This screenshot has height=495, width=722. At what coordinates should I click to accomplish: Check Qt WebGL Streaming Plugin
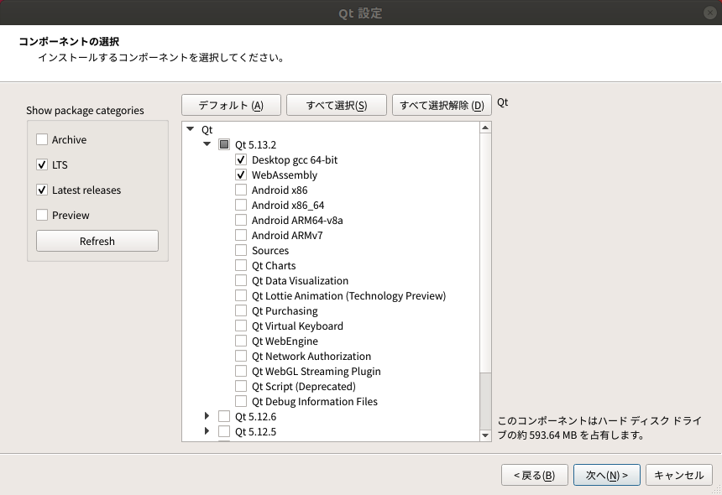click(241, 371)
